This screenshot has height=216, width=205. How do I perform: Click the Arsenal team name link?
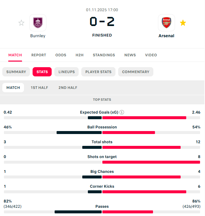coord(167,36)
